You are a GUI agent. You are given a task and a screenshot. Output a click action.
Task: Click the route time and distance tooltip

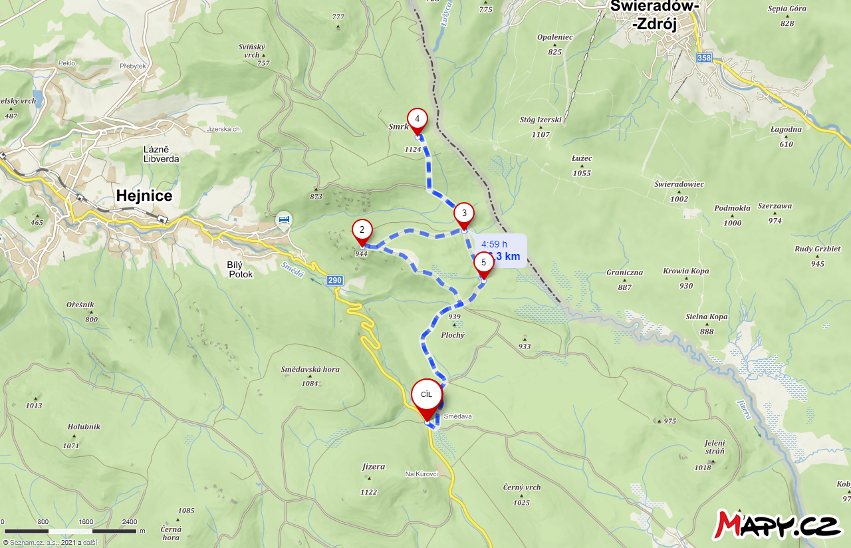click(x=500, y=251)
